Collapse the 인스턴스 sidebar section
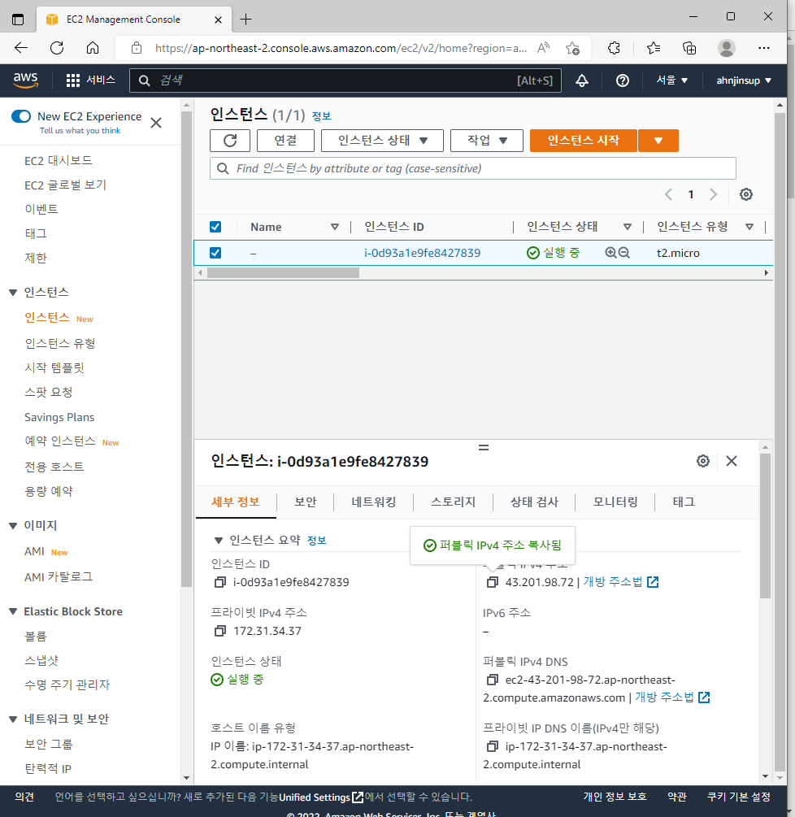795x817 pixels. [13, 293]
